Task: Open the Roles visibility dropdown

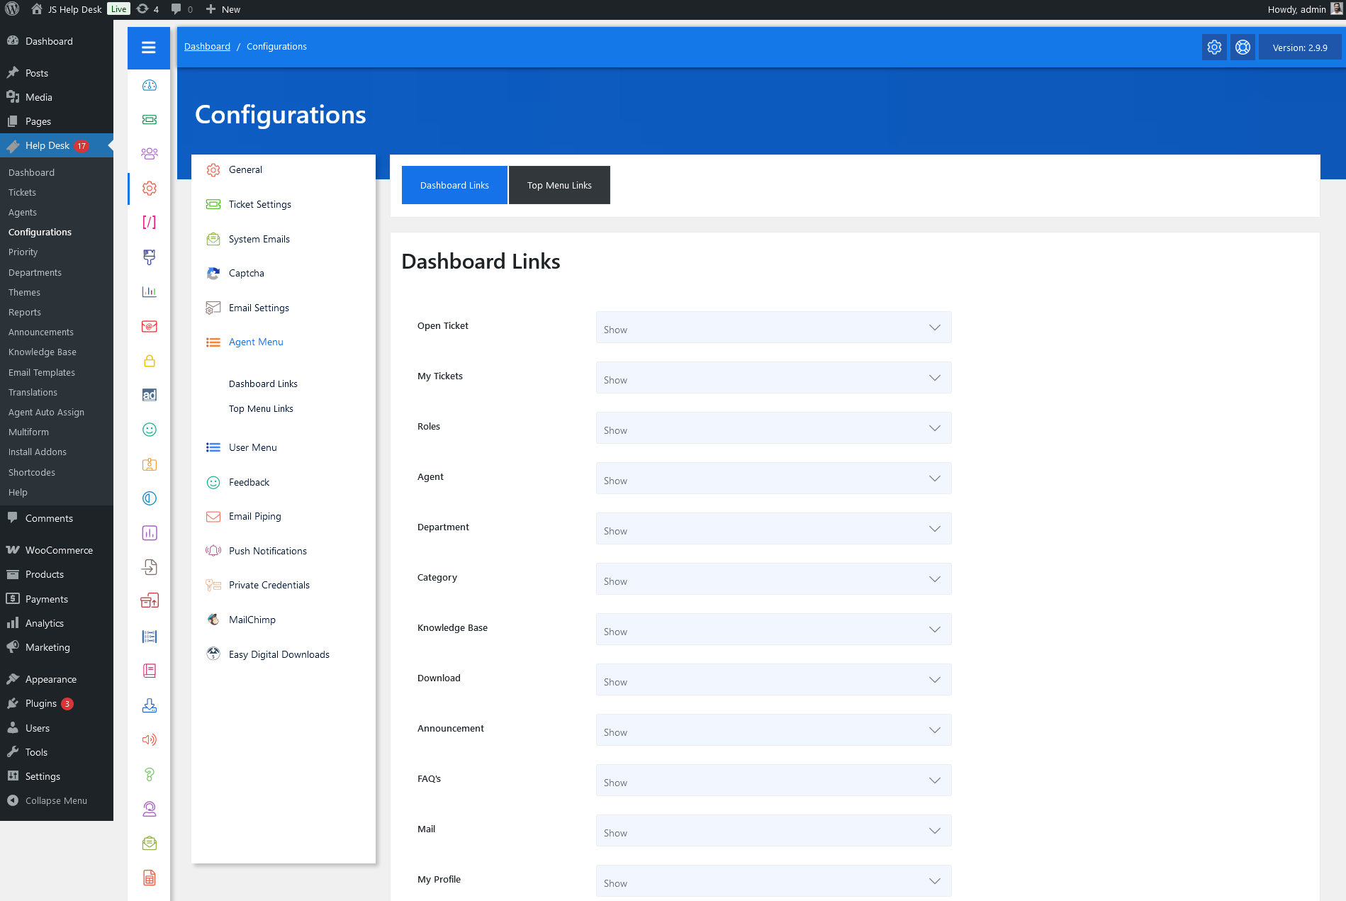Action: coord(773,428)
